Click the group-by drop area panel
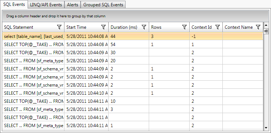The width and height of the screenshot is (271, 133). coord(135,16)
